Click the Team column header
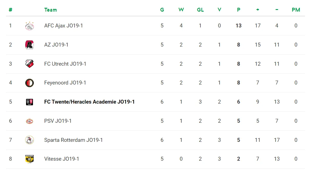 click(50, 10)
